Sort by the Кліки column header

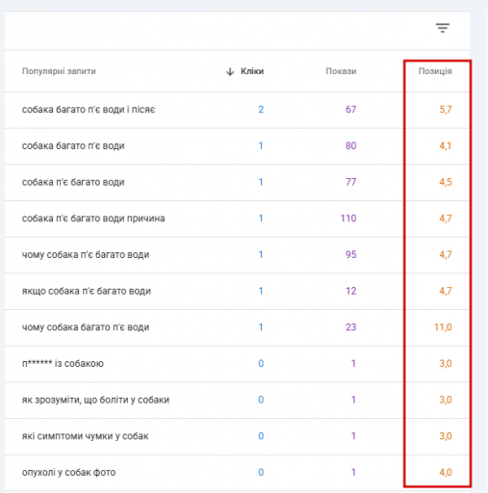coord(252,71)
